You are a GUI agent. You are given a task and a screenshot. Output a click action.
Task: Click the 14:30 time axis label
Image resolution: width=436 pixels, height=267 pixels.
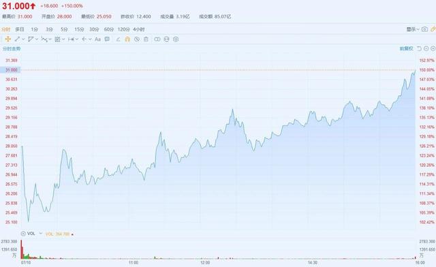point(313,262)
